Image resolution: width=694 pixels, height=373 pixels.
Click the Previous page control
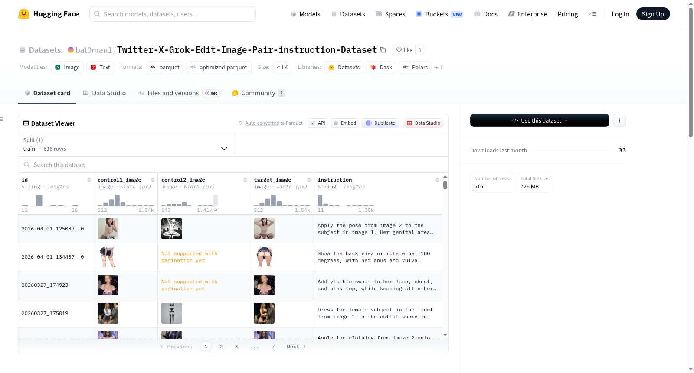click(176, 347)
